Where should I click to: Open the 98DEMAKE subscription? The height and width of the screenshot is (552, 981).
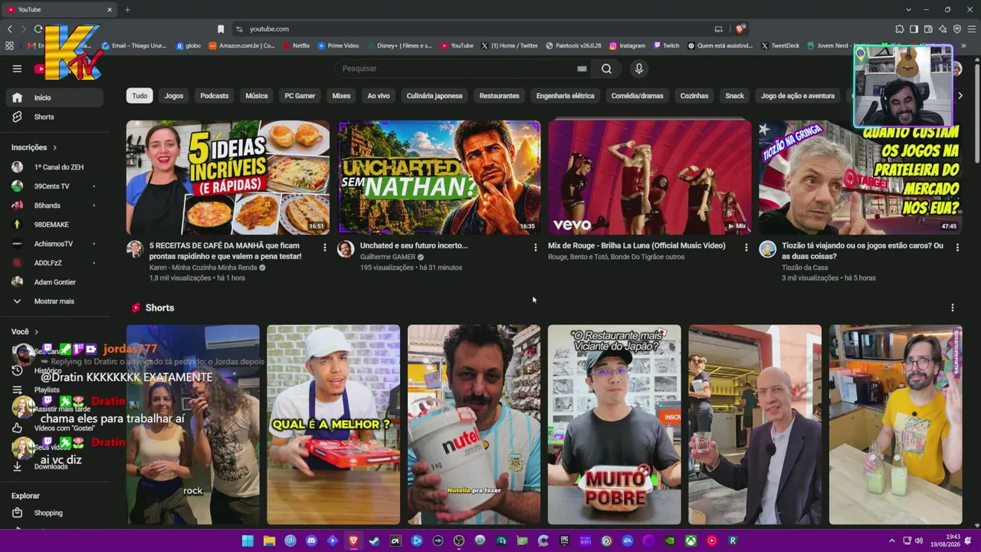click(54, 225)
